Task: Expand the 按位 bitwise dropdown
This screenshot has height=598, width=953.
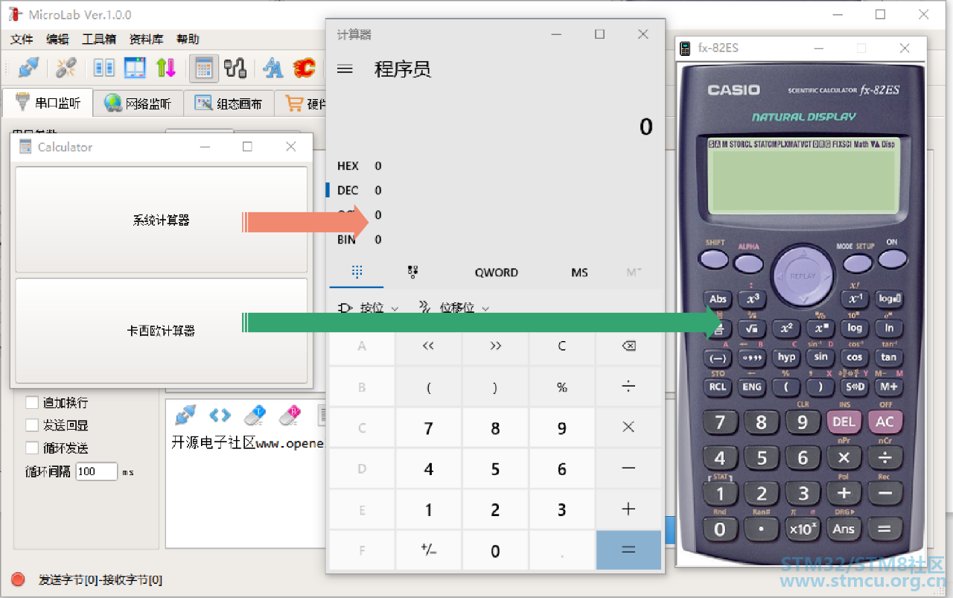Action: (x=369, y=308)
